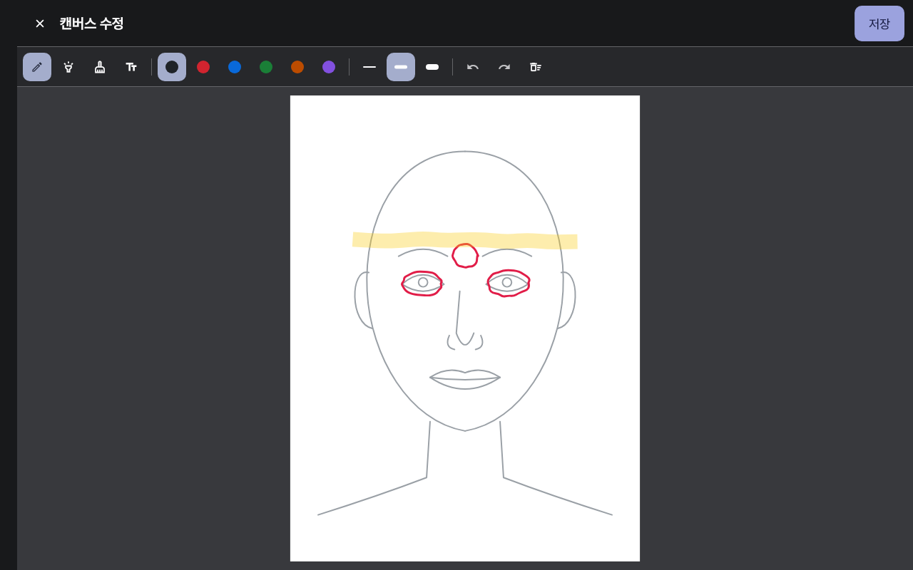Choose the green pen color
Image resolution: width=913 pixels, height=570 pixels.
pos(266,67)
